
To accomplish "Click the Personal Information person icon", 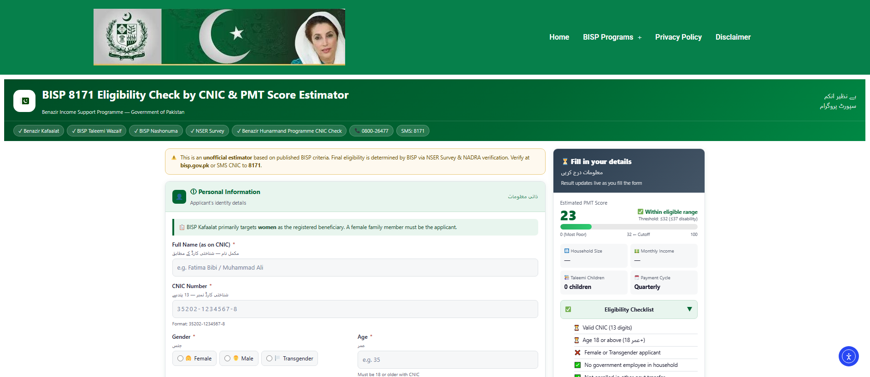I will point(179,197).
